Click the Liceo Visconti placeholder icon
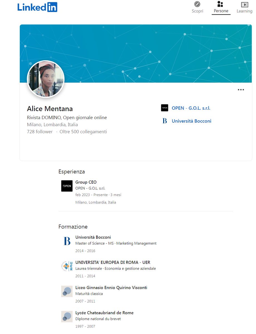The image size is (256, 334). 67,291
